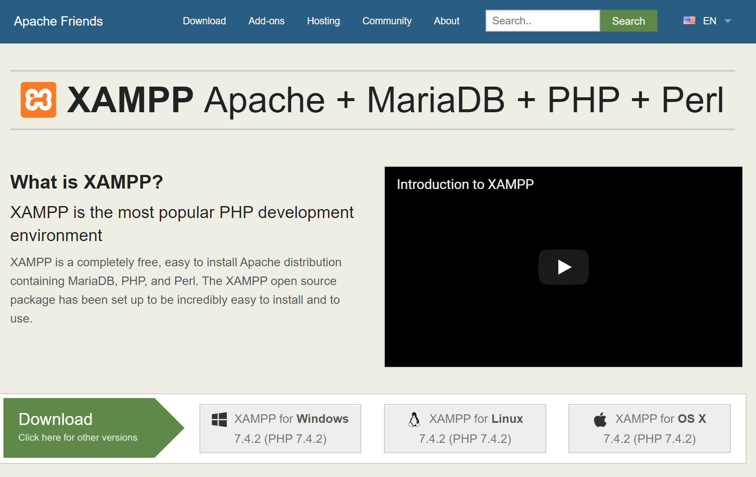Open the Add-ons menu item
Image resolution: width=756 pixels, height=477 pixels.
tap(266, 20)
